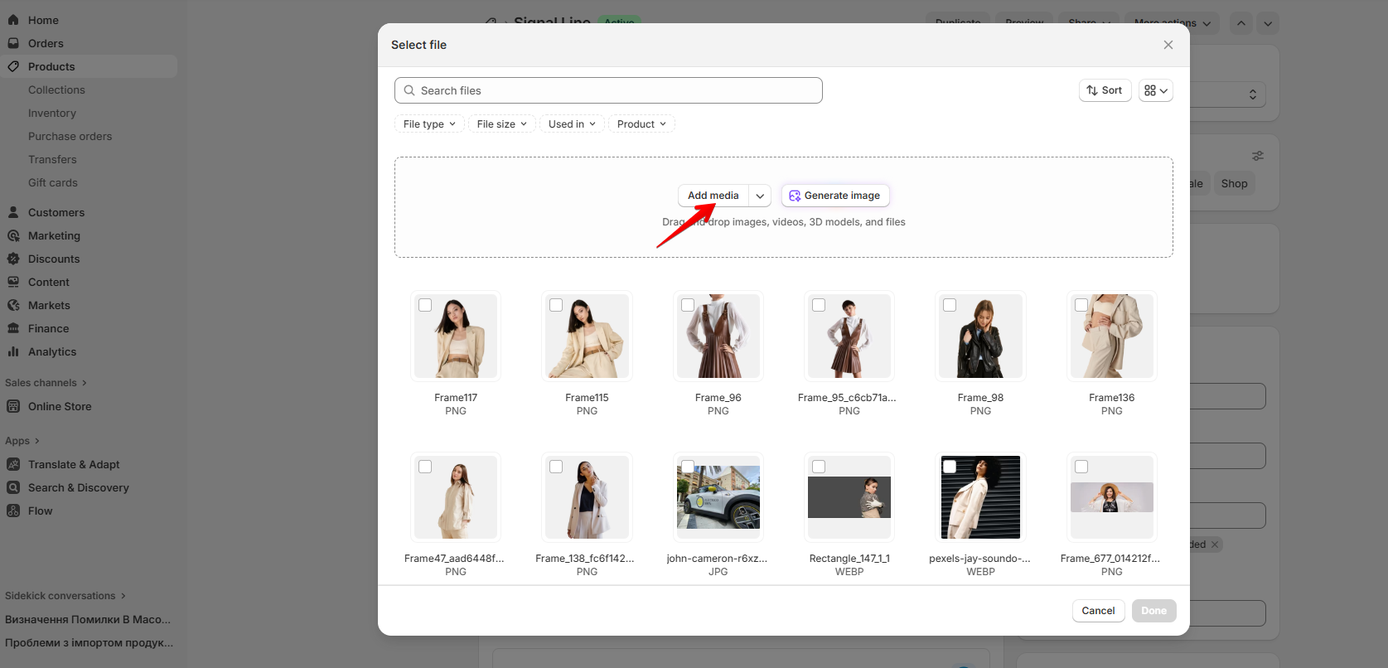Close the Select file dialog

pyautogui.click(x=1168, y=45)
